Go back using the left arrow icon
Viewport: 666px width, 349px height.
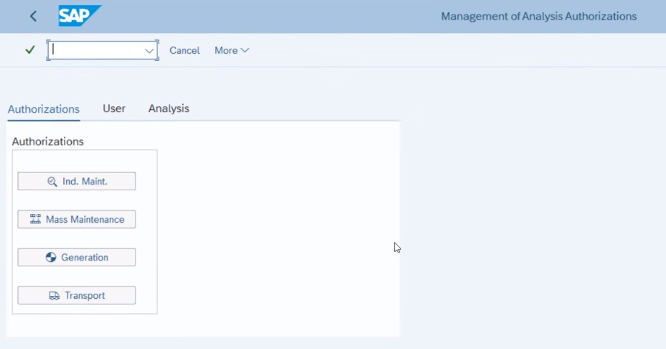[x=33, y=16]
